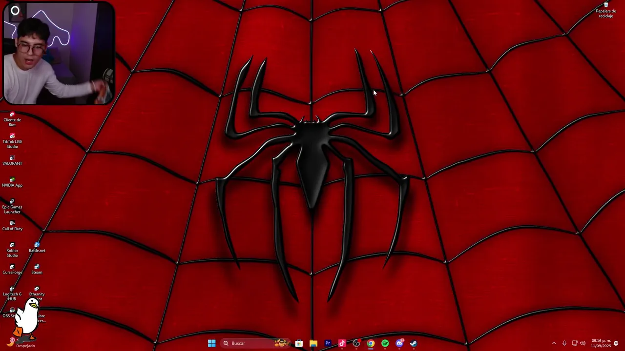
Task: Switch to Google Chrome in the taskbar
Action: pos(371,343)
